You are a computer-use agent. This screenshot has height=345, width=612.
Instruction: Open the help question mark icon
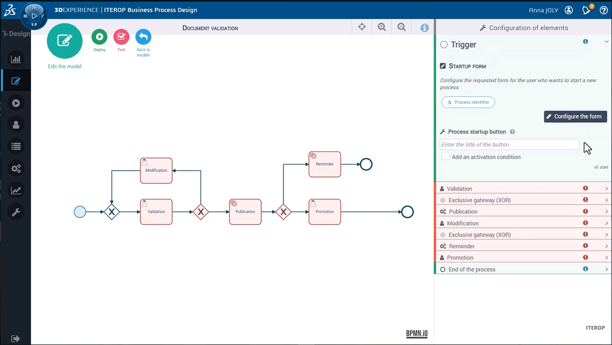pos(603,10)
